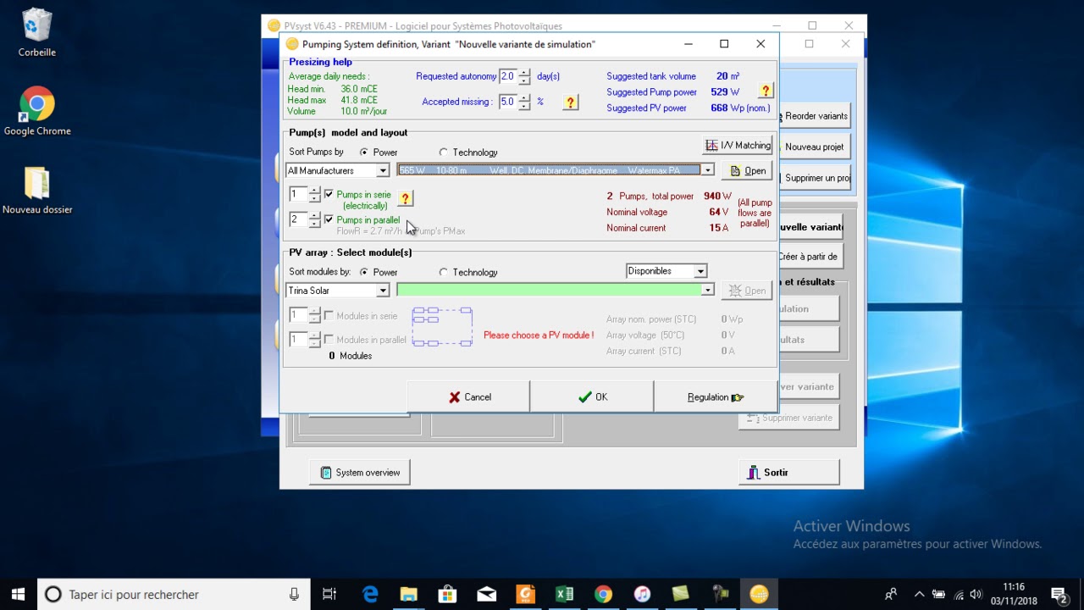The image size is (1084, 610).
Task: Toggle the Modules in parallel checkbox
Action: point(329,340)
